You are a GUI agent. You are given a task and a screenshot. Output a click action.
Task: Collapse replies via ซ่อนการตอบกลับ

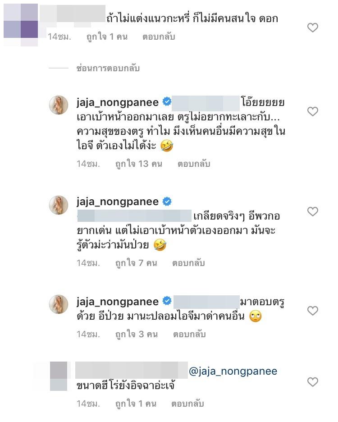[x=108, y=68]
